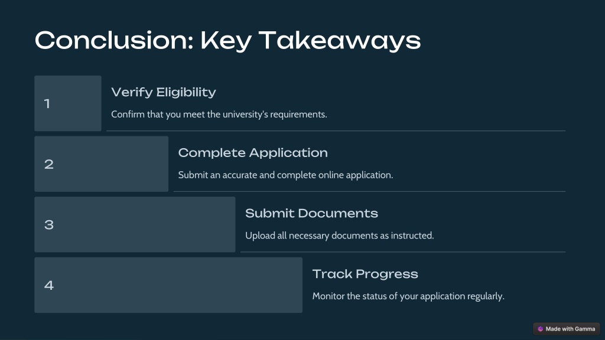Click the numbered box 1
This screenshot has width=605, height=340.
coord(68,103)
